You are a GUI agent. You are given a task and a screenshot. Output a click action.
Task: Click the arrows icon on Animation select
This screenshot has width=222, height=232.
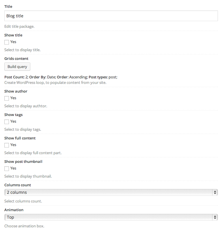(x=215, y=217)
